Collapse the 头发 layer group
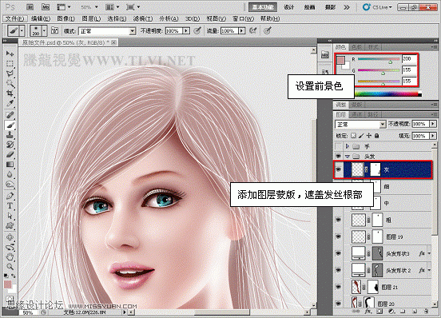 pyautogui.click(x=348, y=156)
